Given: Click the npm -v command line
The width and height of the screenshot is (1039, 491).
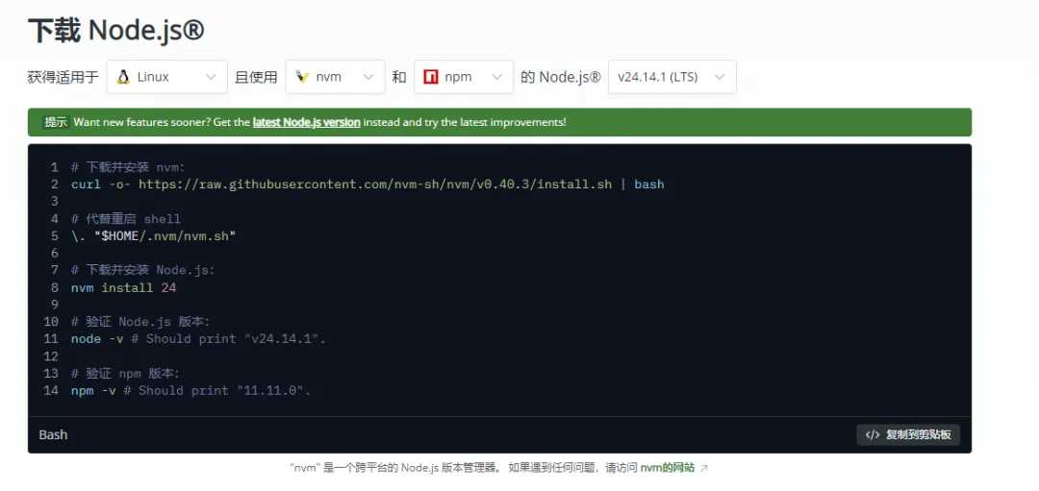Looking at the screenshot, I should pos(190,390).
